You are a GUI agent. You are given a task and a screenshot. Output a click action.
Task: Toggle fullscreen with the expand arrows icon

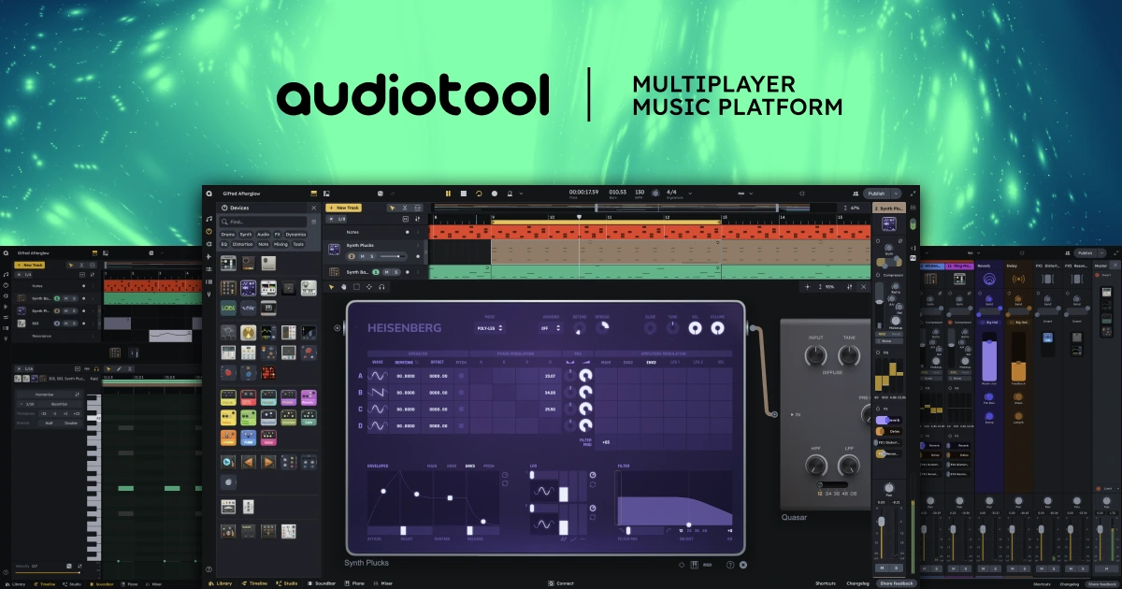(x=913, y=194)
